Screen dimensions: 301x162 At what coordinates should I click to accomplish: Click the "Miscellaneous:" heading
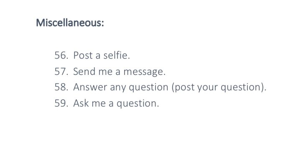[x=70, y=23]
